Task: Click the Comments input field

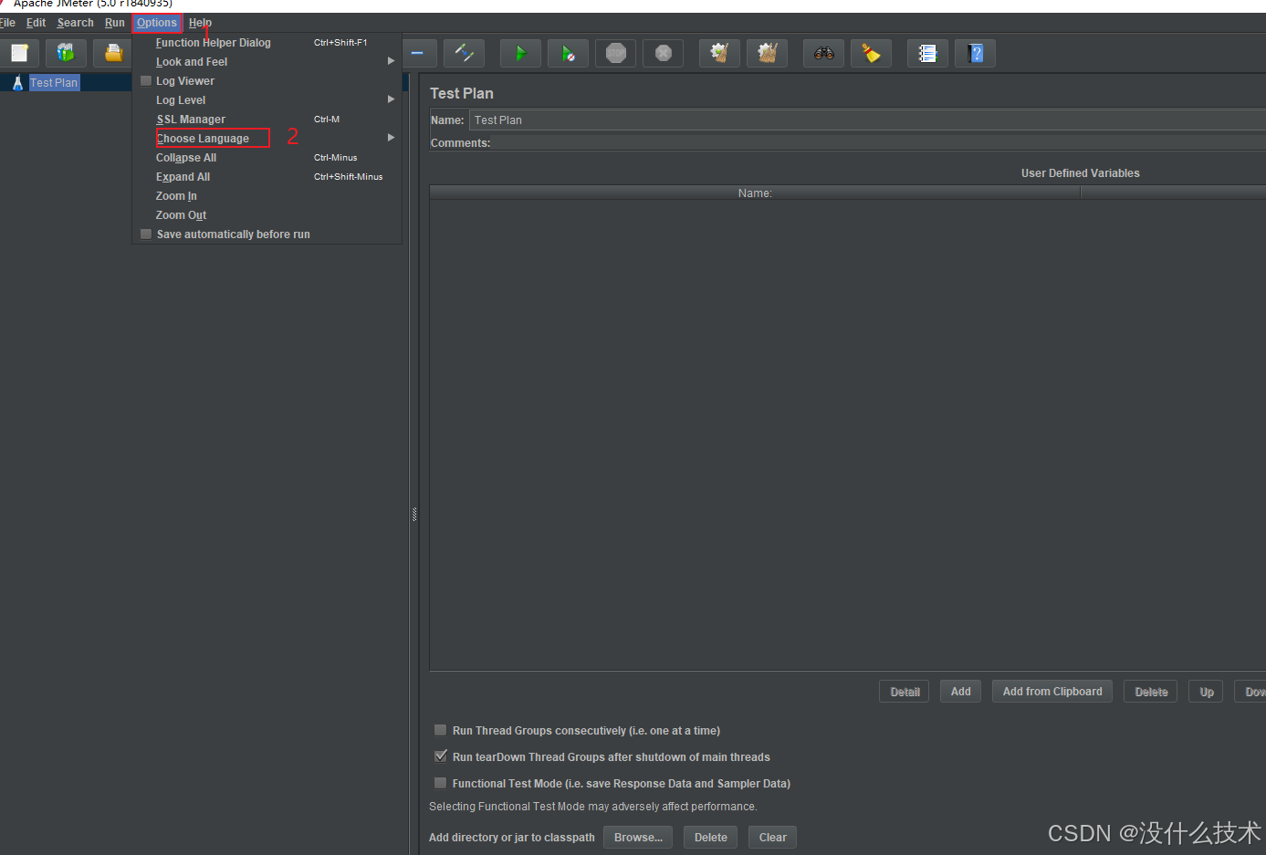Action: pyautogui.click(x=879, y=143)
